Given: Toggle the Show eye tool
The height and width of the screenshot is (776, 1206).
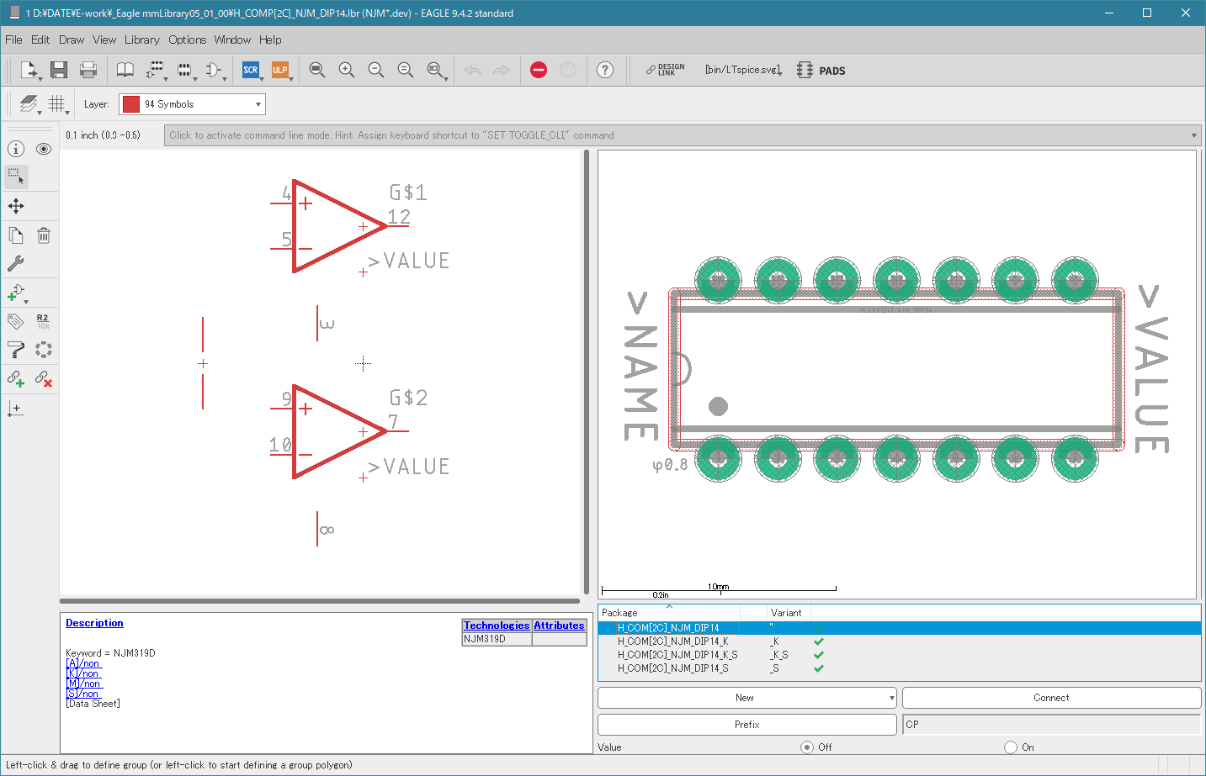Looking at the screenshot, I should (x=44, y=149).
